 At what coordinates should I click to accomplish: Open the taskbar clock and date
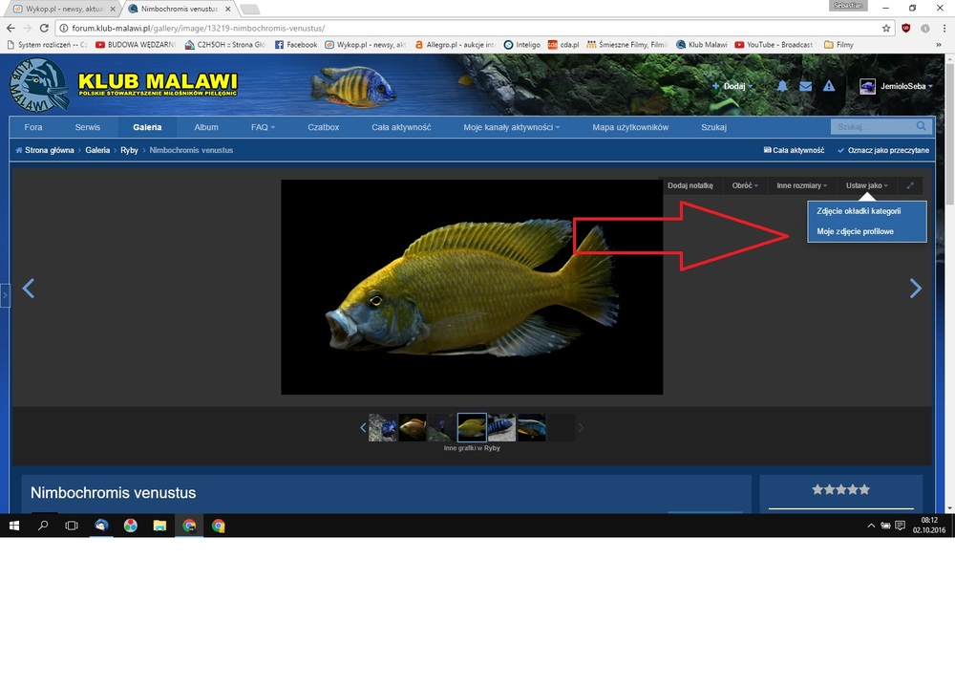pos(929,526)
